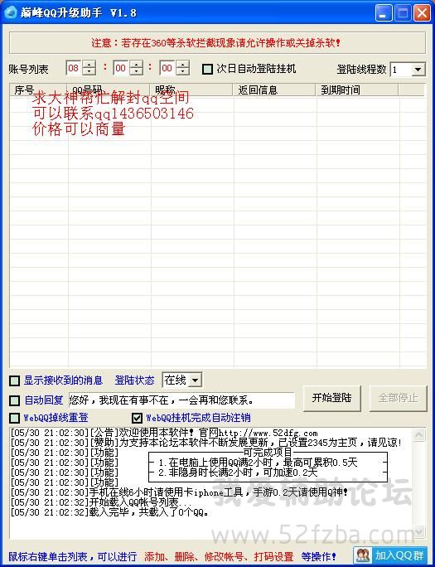The image size is (435, 567).
Task: Click the QQ号码 column header
Action: tap(109, 90)
